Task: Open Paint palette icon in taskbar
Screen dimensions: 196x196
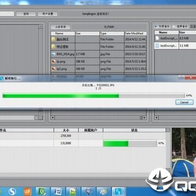Action: [103, 192]
